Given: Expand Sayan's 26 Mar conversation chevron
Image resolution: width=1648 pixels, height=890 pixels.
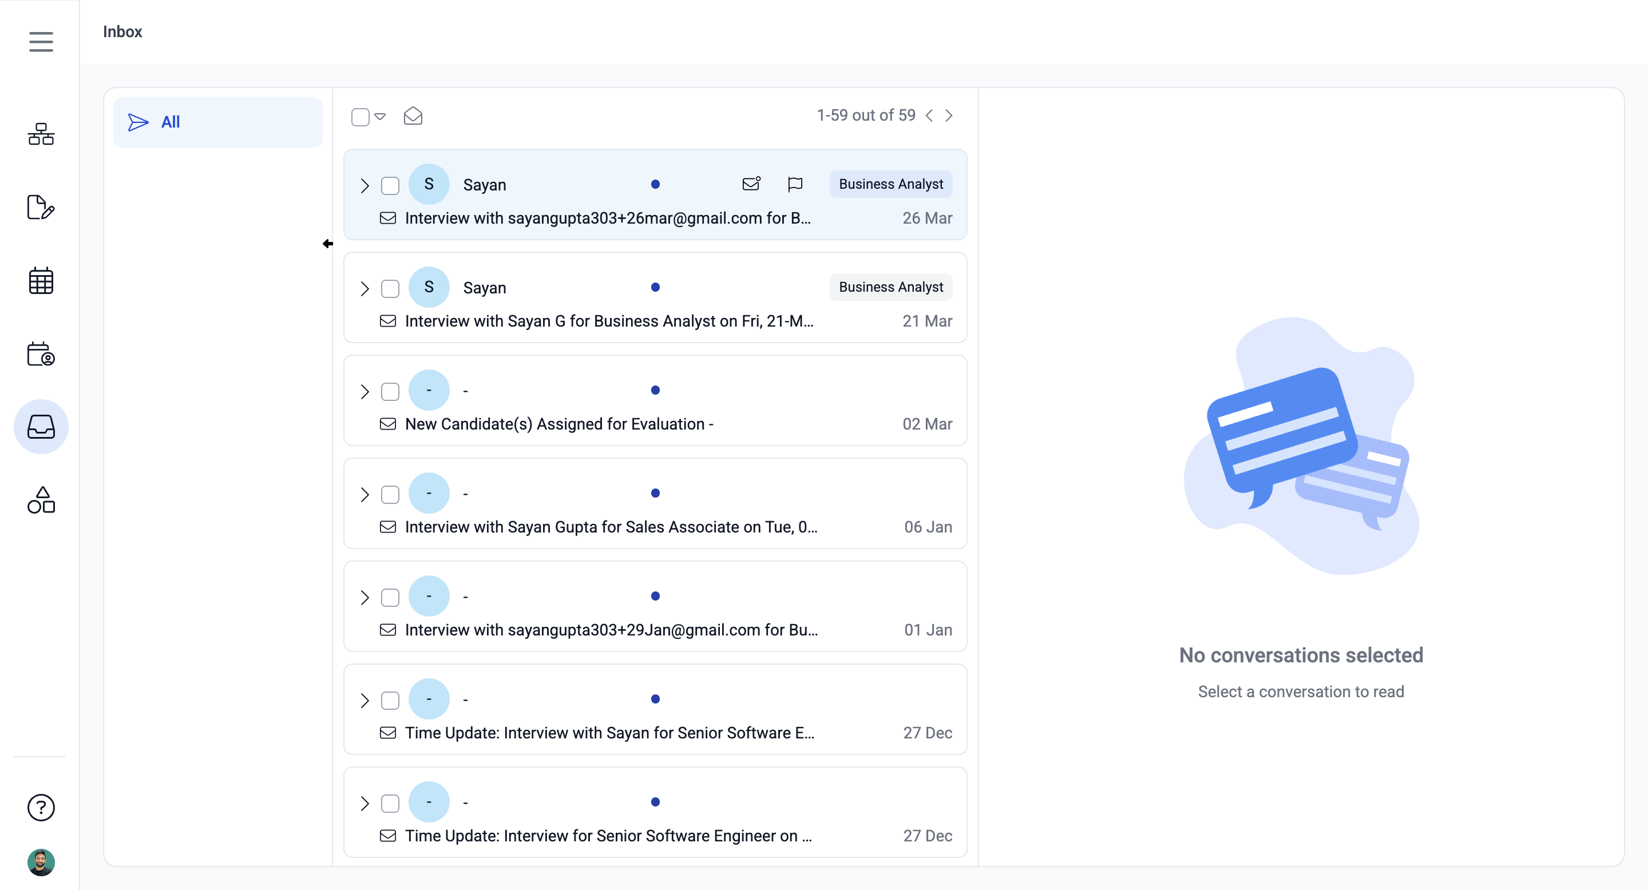Looking at the screenshot, I should coord(365,185).
